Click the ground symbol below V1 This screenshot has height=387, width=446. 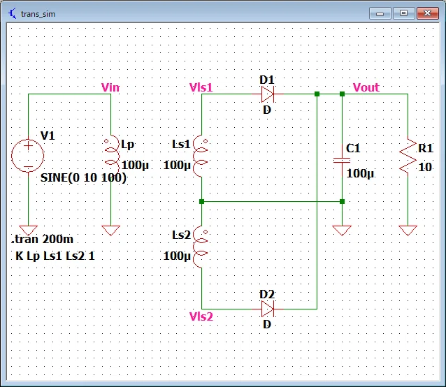(28, 231)
